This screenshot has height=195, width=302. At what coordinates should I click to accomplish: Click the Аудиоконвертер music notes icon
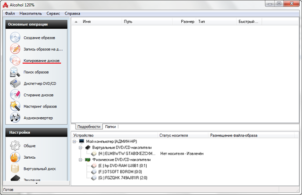(15, 117)
